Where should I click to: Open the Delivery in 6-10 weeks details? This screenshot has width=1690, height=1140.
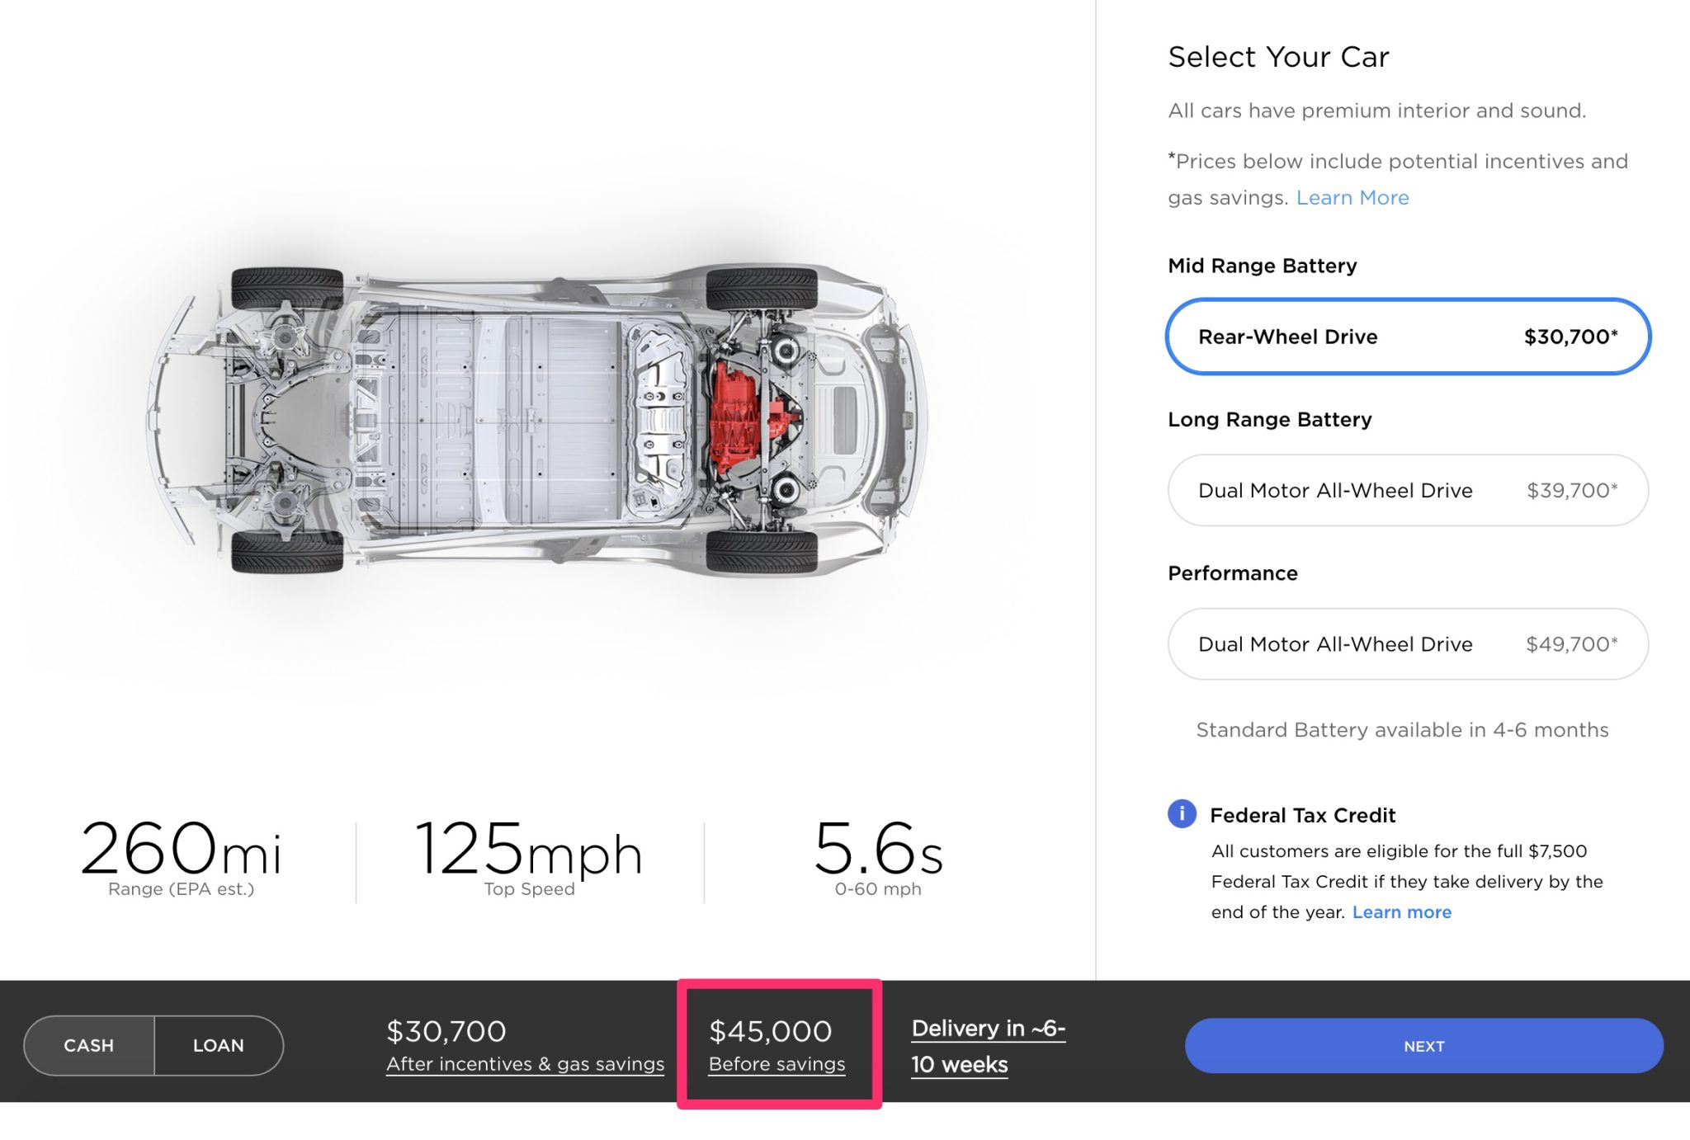click(988, 1046)
